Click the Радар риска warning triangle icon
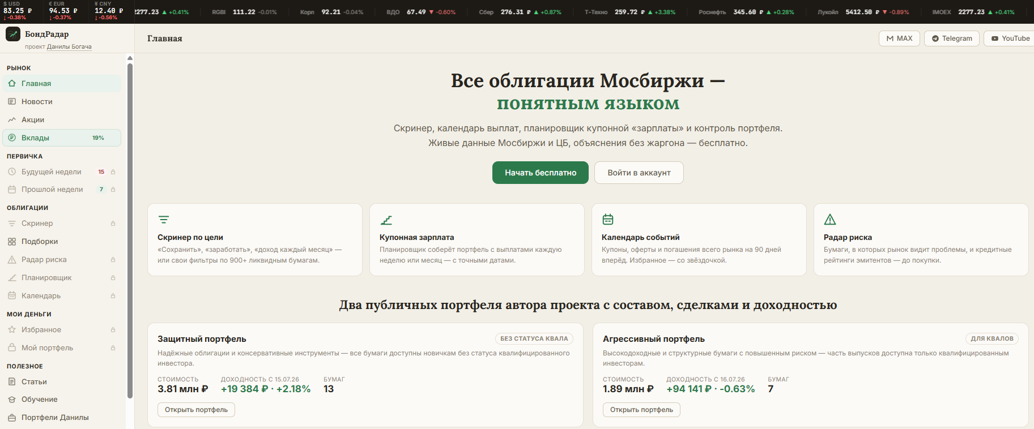The image size is (1034, 429). tap(830, 220)
